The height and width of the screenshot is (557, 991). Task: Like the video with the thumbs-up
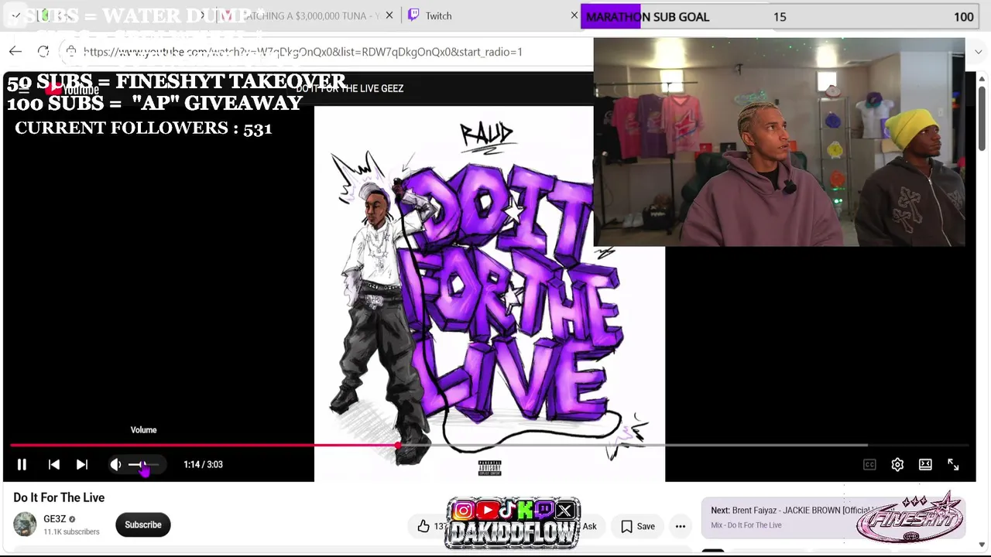(423, 526)
